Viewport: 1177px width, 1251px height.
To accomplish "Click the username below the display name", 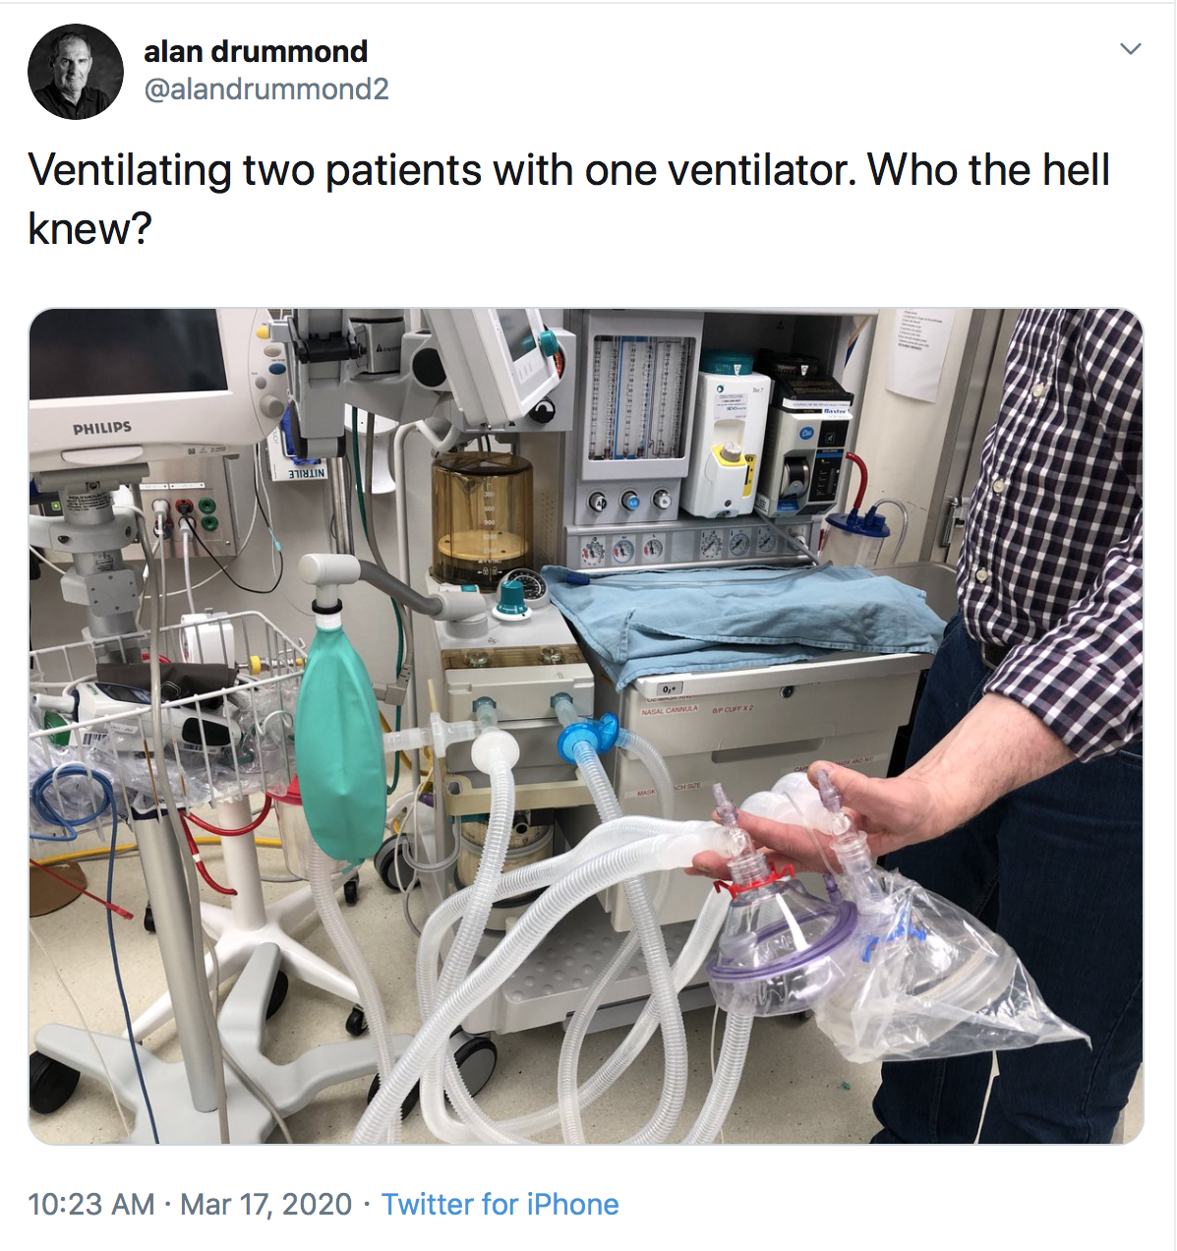I will click(265, 90).
